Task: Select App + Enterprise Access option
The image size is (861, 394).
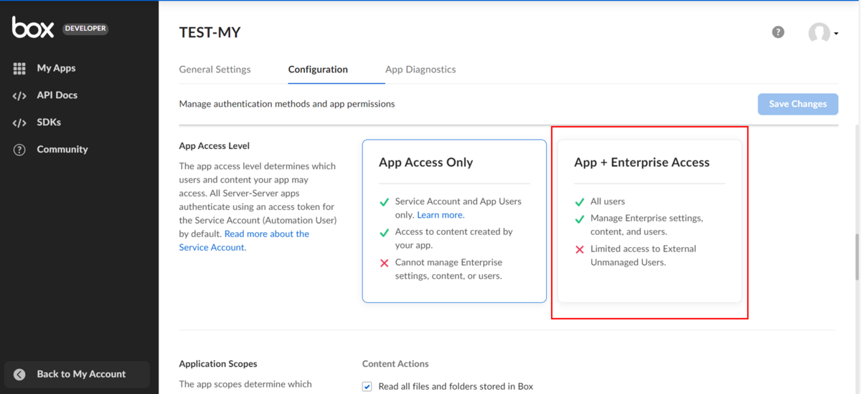Action: click(x=649, y=221)
